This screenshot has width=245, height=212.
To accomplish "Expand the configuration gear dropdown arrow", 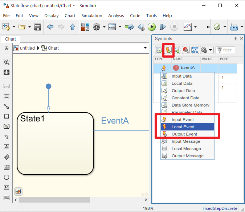I will (104, 27).
